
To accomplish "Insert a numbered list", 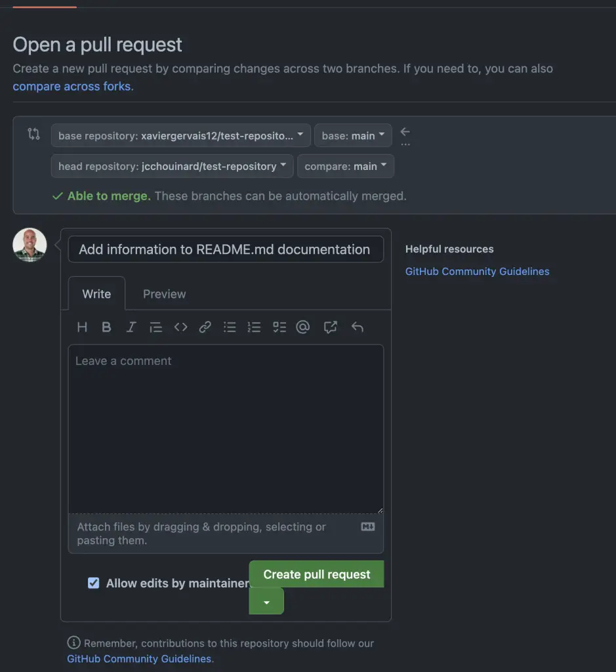I will point(254,327).
